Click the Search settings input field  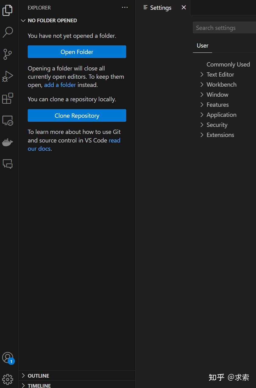coord(224,27)
